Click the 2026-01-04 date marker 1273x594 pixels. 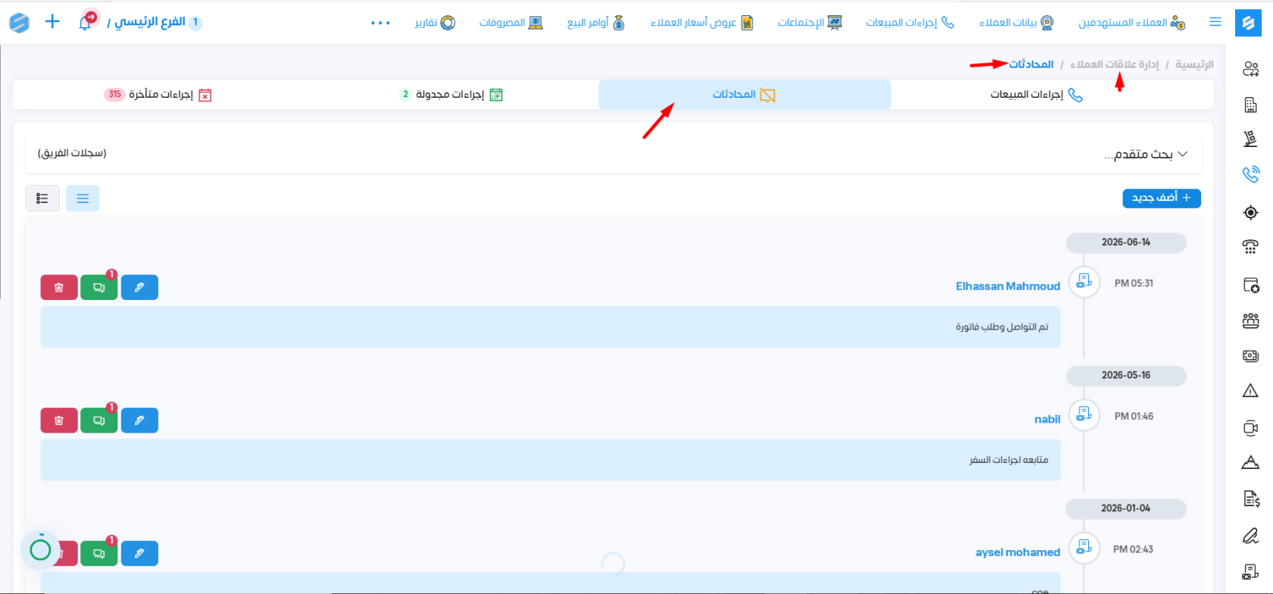[x=1126, y=508]
